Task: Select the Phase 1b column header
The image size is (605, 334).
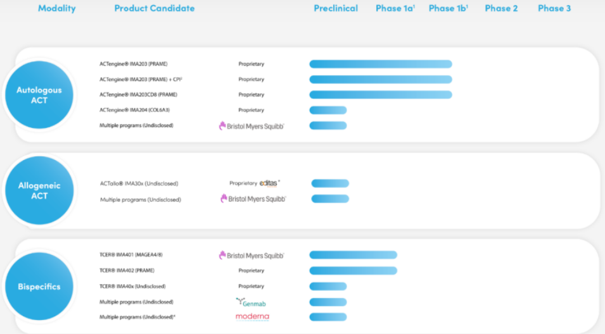Action: (448, 8)
